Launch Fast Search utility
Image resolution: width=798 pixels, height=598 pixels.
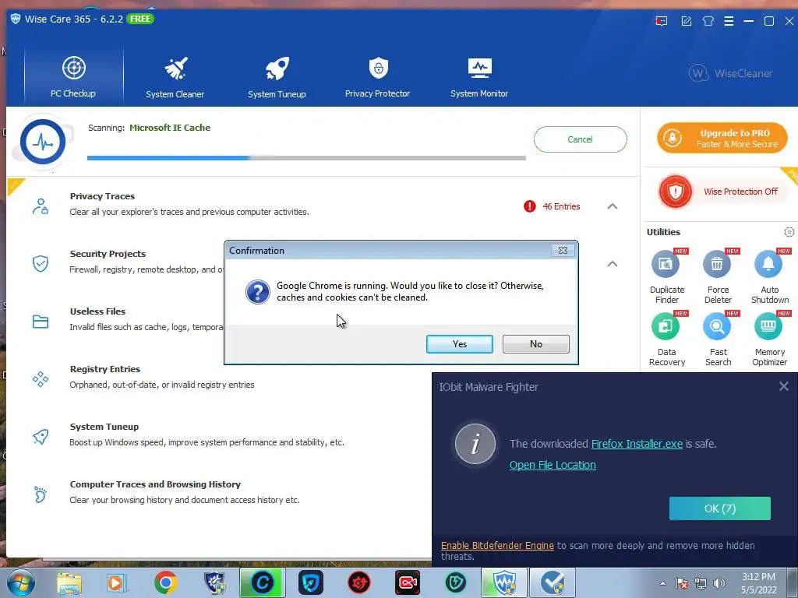[718, 339]
